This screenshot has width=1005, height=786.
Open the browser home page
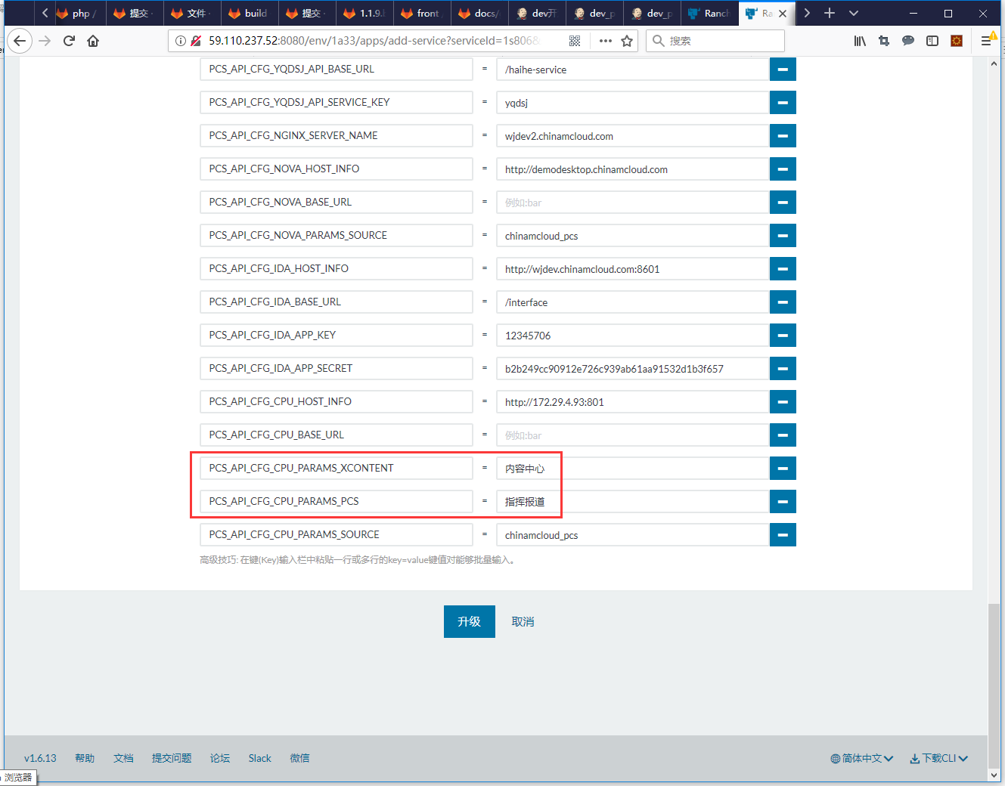tap(93, 41)
